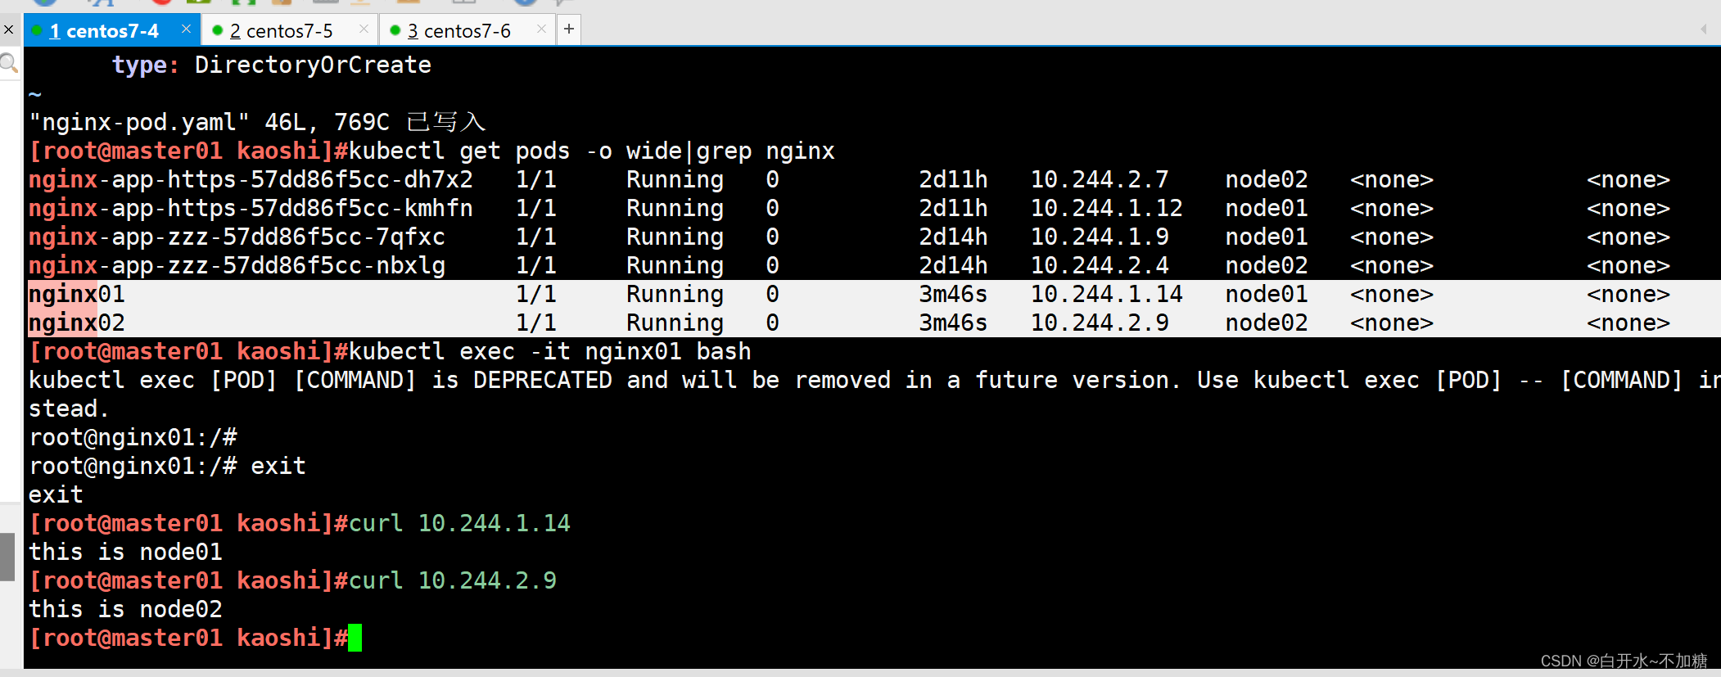
Task: Click the "kubectl get pods -o wide|grep nginx" command
Action: (x=591, y=151)
